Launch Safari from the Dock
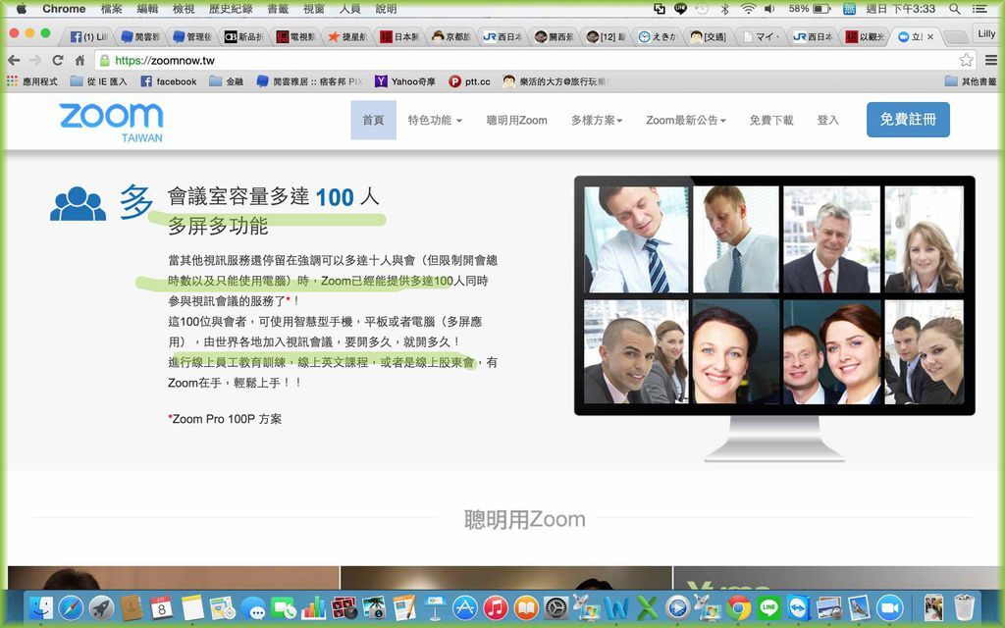 [x=71, y=606]
